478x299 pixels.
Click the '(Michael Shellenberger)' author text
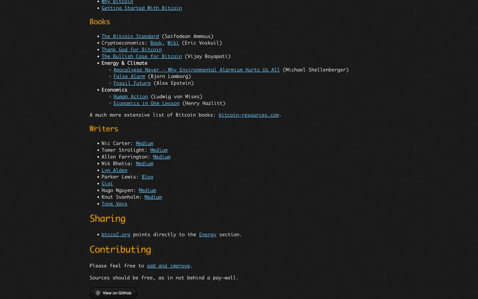coord(316,70)
